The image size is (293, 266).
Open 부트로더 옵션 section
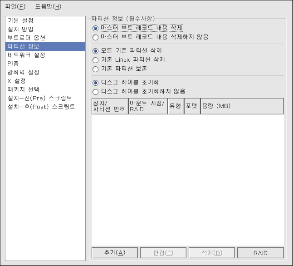26,38
